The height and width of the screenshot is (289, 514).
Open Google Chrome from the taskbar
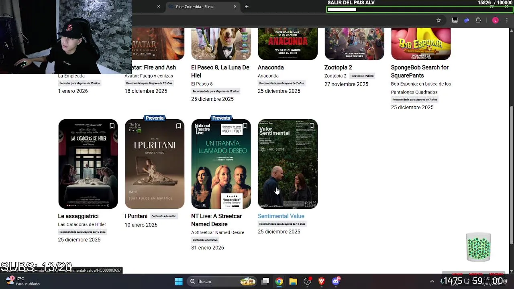point(279,281)
